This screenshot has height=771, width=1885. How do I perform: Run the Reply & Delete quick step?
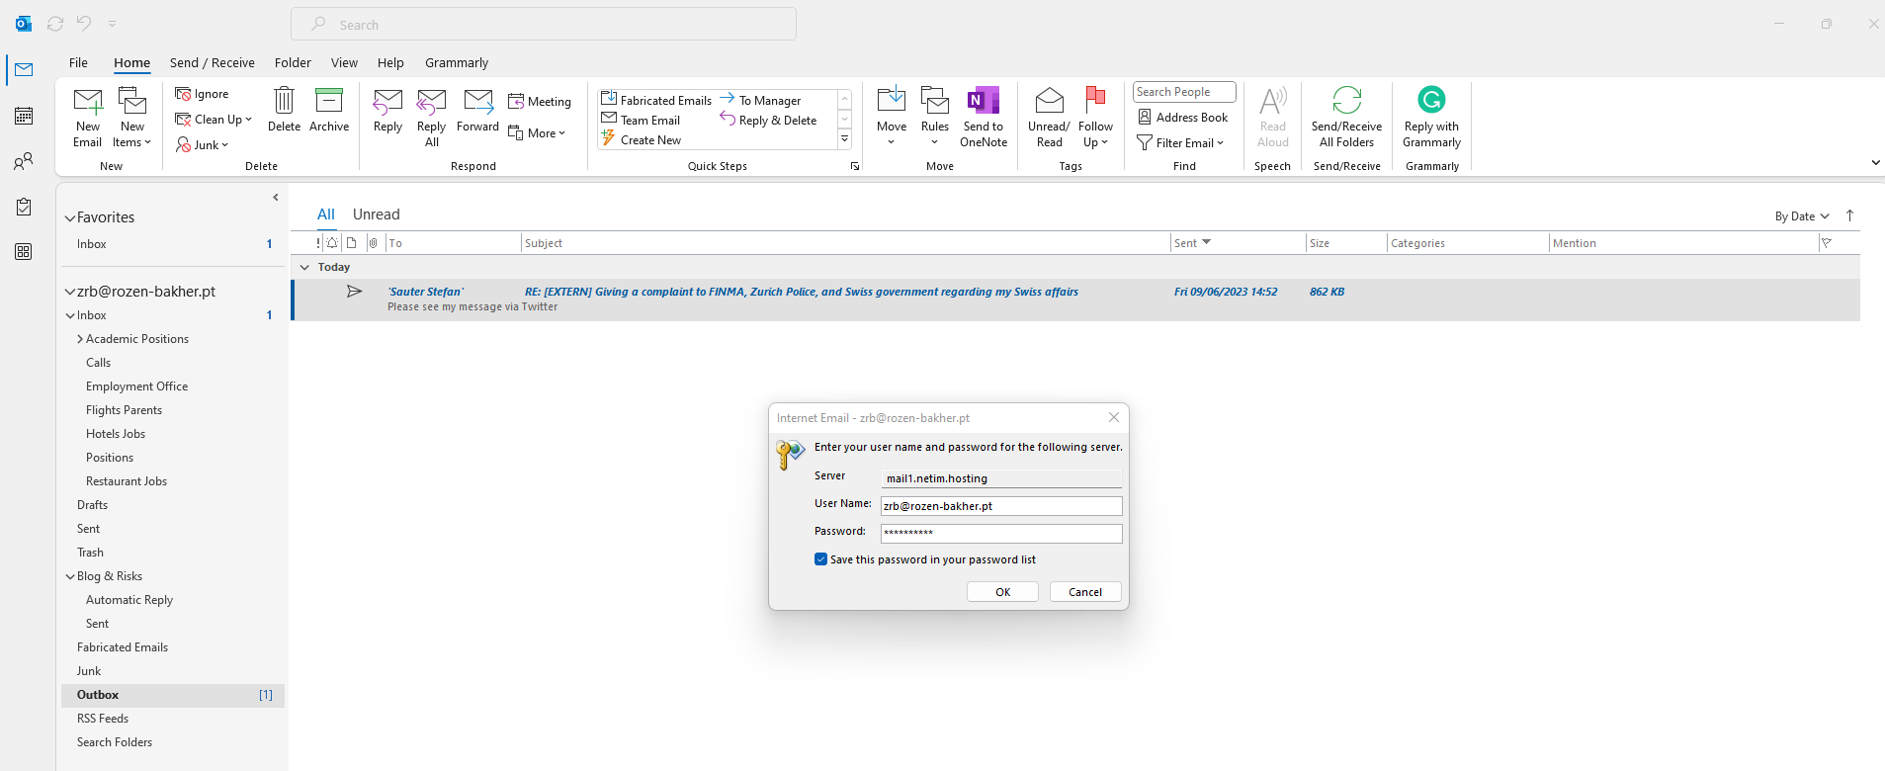point(768,120)
